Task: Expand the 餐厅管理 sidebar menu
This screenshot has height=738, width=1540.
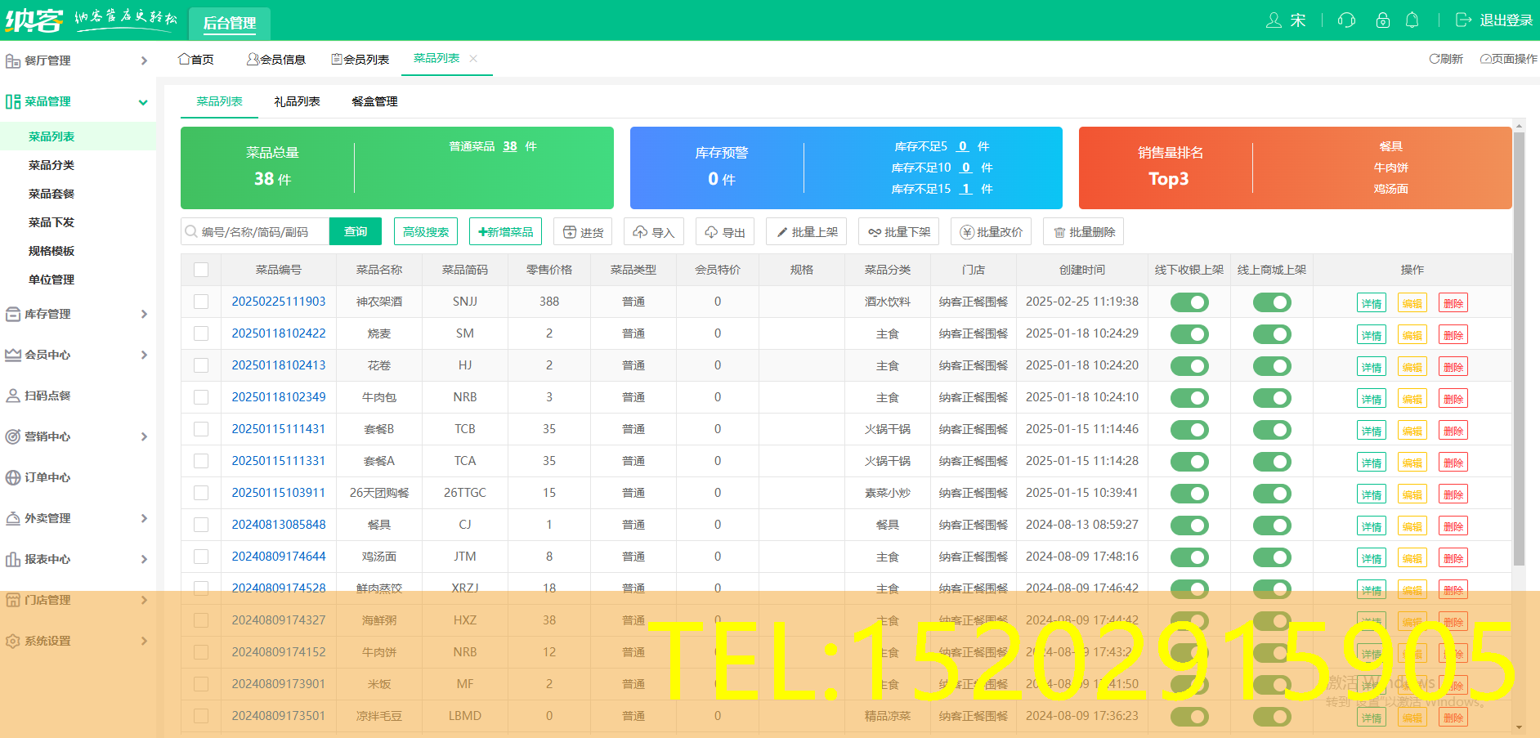Action: click(78, 60)
